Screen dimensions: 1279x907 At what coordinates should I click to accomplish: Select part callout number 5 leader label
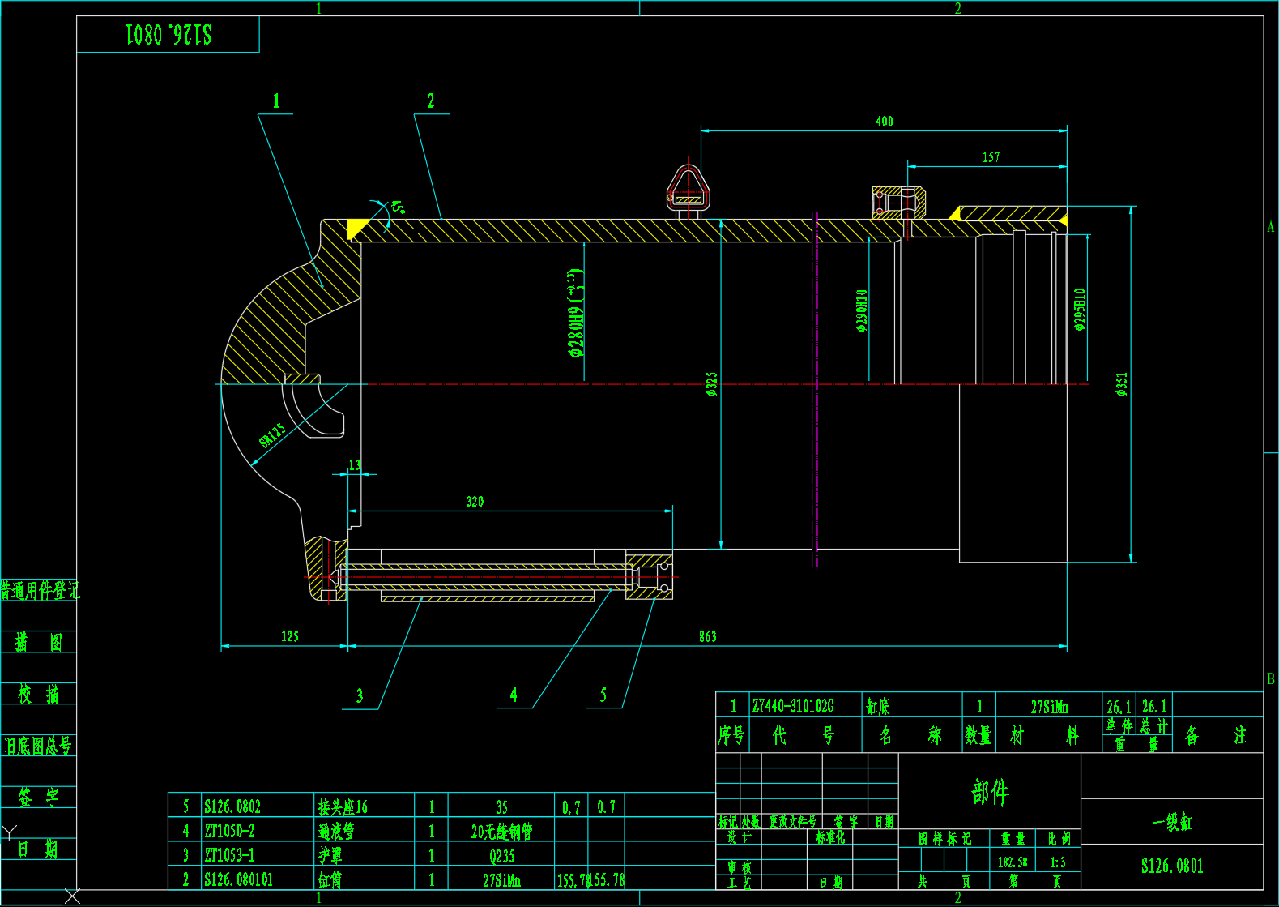603,695
